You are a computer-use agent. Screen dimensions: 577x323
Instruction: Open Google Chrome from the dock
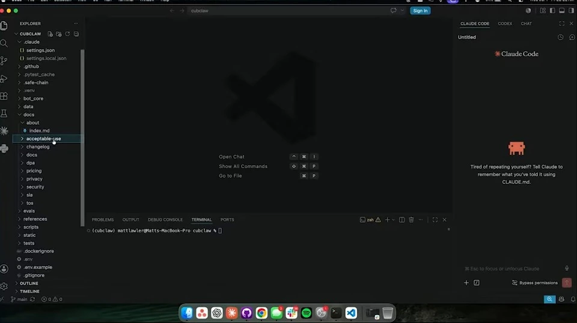pos(261,313)
